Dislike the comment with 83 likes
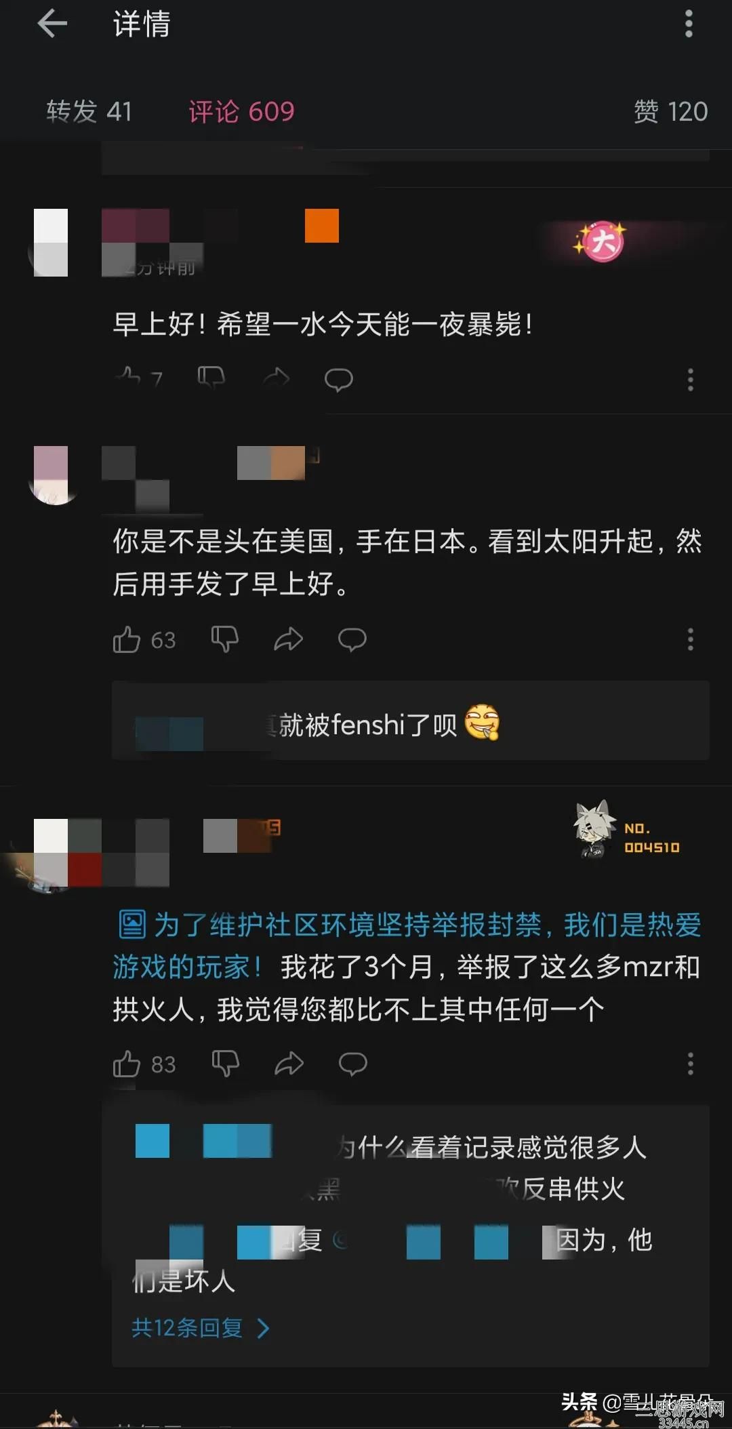Viewport: 732px width, 1429px height. [225, 1064]
